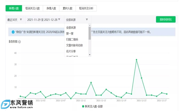Click the scrollbar down arrow in dropdown list
The image size is (179, 111).
click(90, 55)
